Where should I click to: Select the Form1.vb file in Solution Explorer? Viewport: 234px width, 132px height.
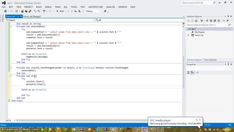[x=199, y=35]
